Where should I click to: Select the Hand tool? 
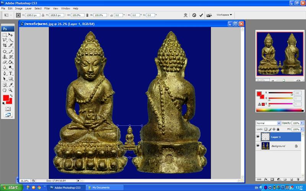pyautogui.click(x=5, y=91)
